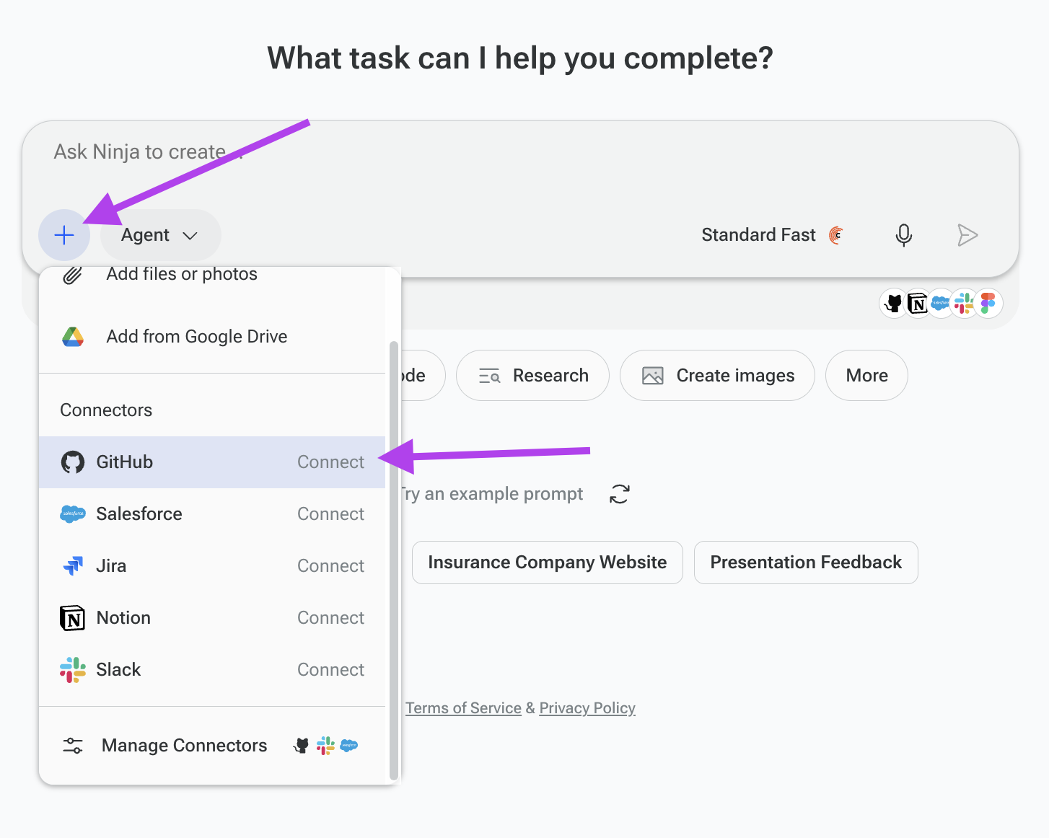Refresh the example prompts
Image resolution: width=1049 pixels, height=838 pixels.
pos(620,494)
